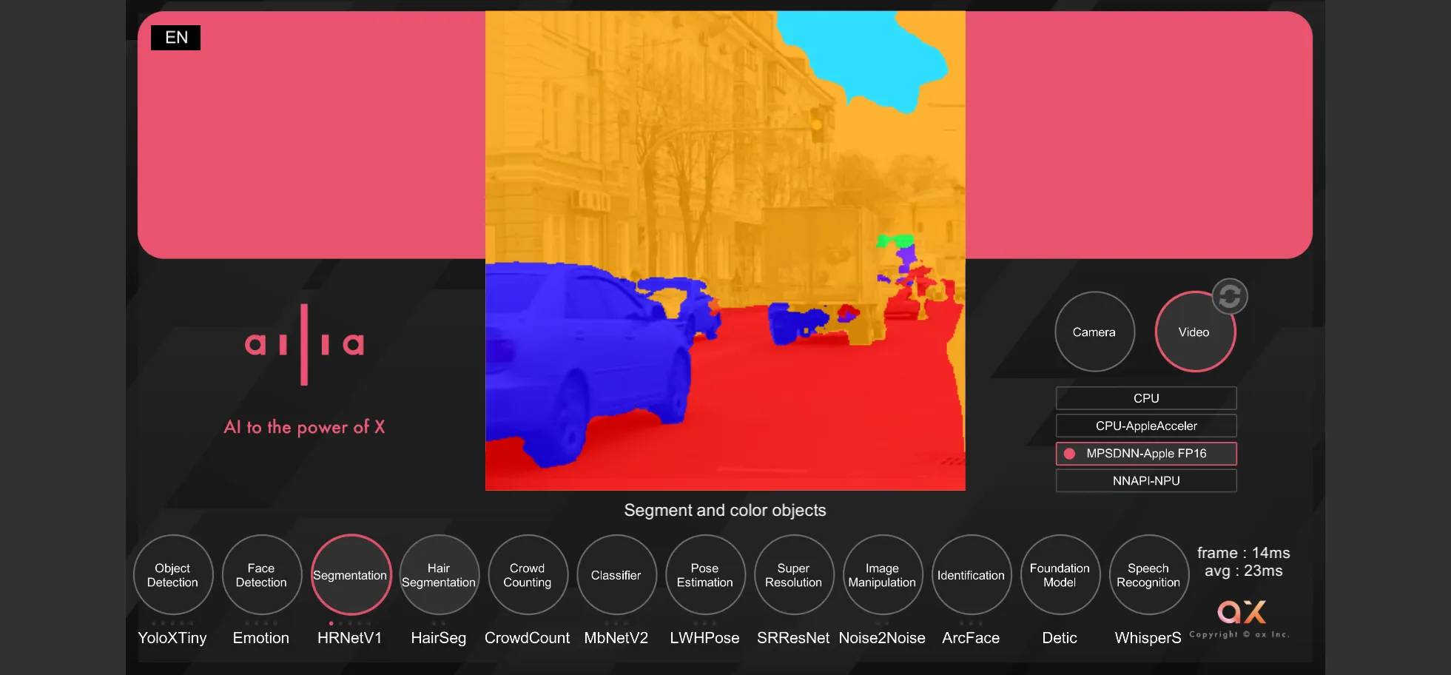Viewport: 1451px width, 675px height.
Task: Click the ArcFace model label
Action: tap(971, 638)
